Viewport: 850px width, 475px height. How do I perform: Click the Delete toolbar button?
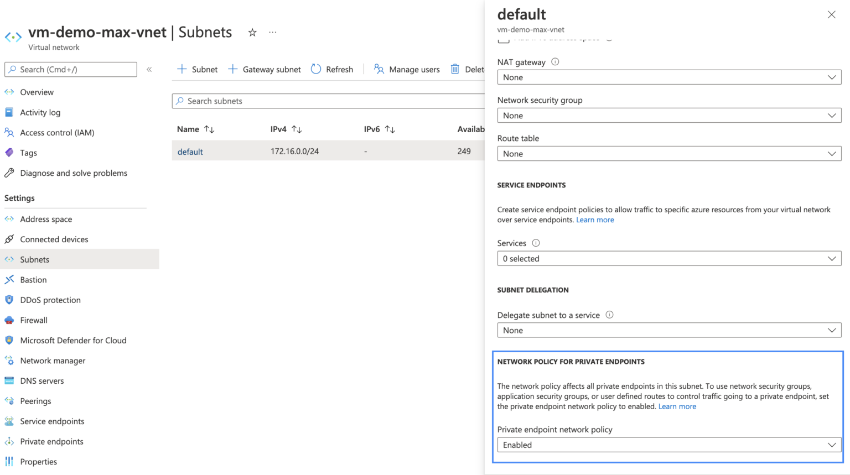click(x=467, y=69)
